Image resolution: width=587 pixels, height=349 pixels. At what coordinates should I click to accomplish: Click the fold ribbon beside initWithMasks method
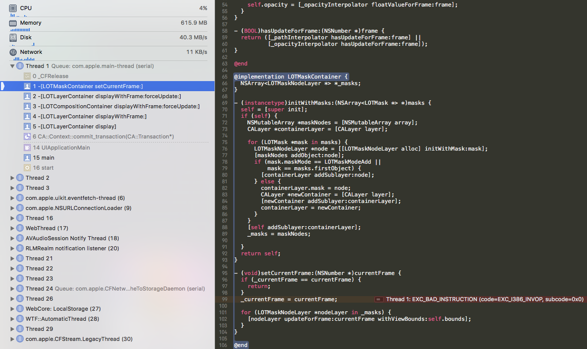pos(234,181)
